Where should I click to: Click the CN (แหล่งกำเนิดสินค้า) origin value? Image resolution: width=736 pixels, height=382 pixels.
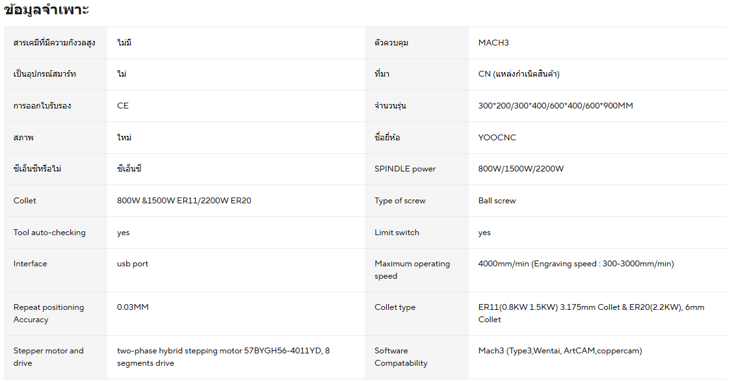tap(519, 74)
